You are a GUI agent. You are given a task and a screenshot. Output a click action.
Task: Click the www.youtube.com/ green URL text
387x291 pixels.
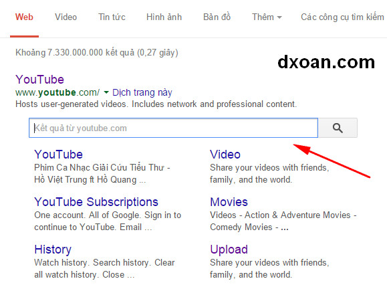click(x=57, y=92)
